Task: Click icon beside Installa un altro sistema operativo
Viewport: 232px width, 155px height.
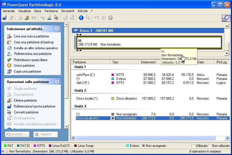Action: tap(9, 48)
